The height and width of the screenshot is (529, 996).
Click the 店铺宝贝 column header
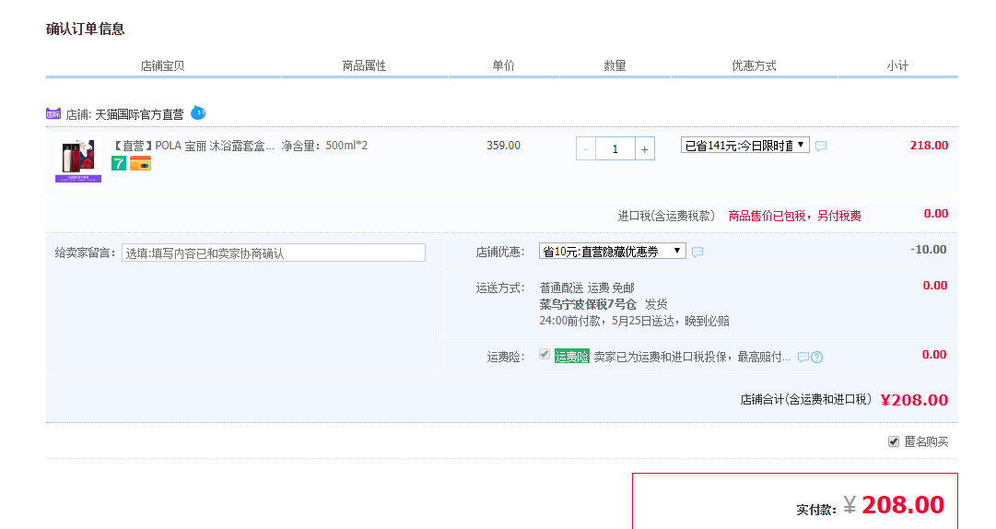click(162, 65)
